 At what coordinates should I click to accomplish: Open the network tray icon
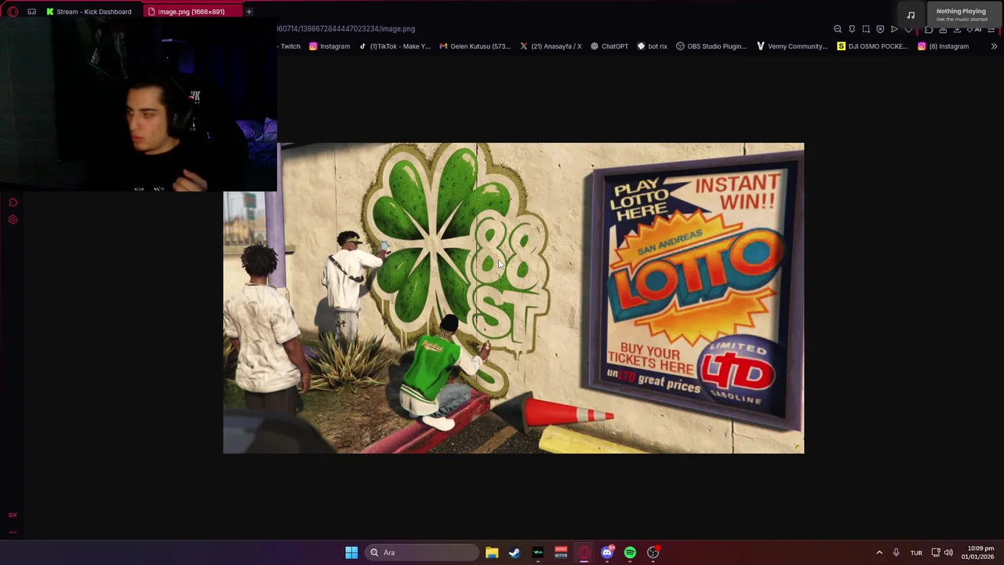[936, 552]
